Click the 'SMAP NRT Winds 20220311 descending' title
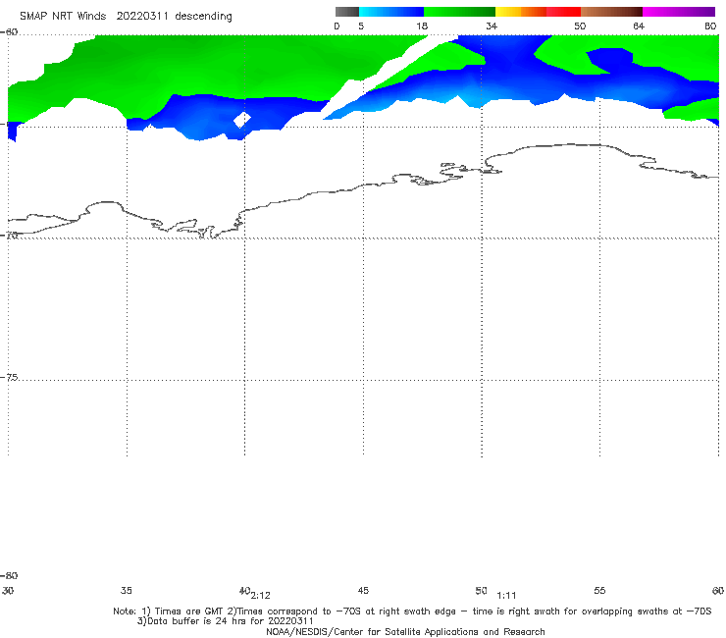The height and width of the screenshot is (638, 726). [x=126, y=16]
